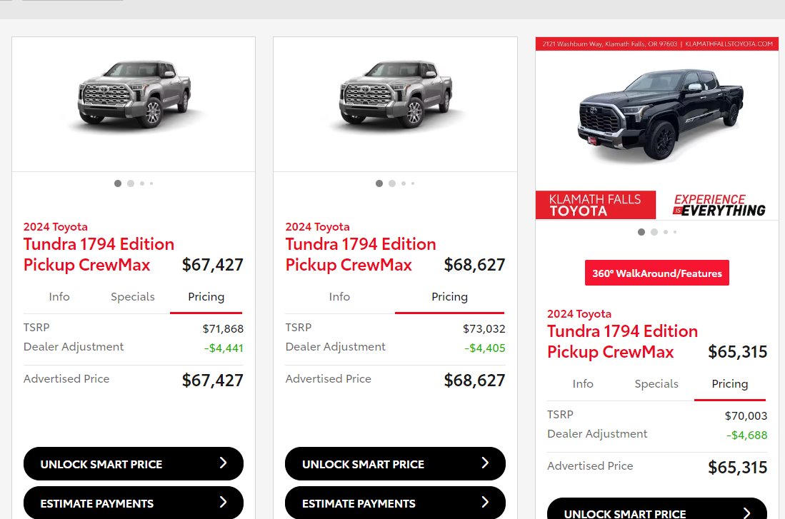The height and width of the screenshot is (519, 785).
Task: Click the $65,315 beside Advertised Price
Action: pyautogui.click(x=737, y=468)
